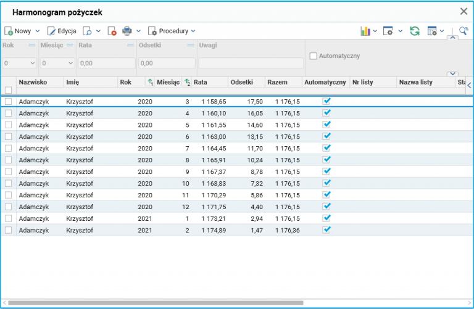The height and width of the screenshot is (309, 474).
Task: Click the green refresh icon
Action: (415, 31)
